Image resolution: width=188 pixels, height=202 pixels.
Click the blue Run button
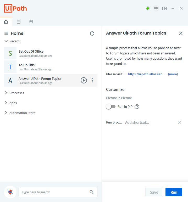click(174, 192)
